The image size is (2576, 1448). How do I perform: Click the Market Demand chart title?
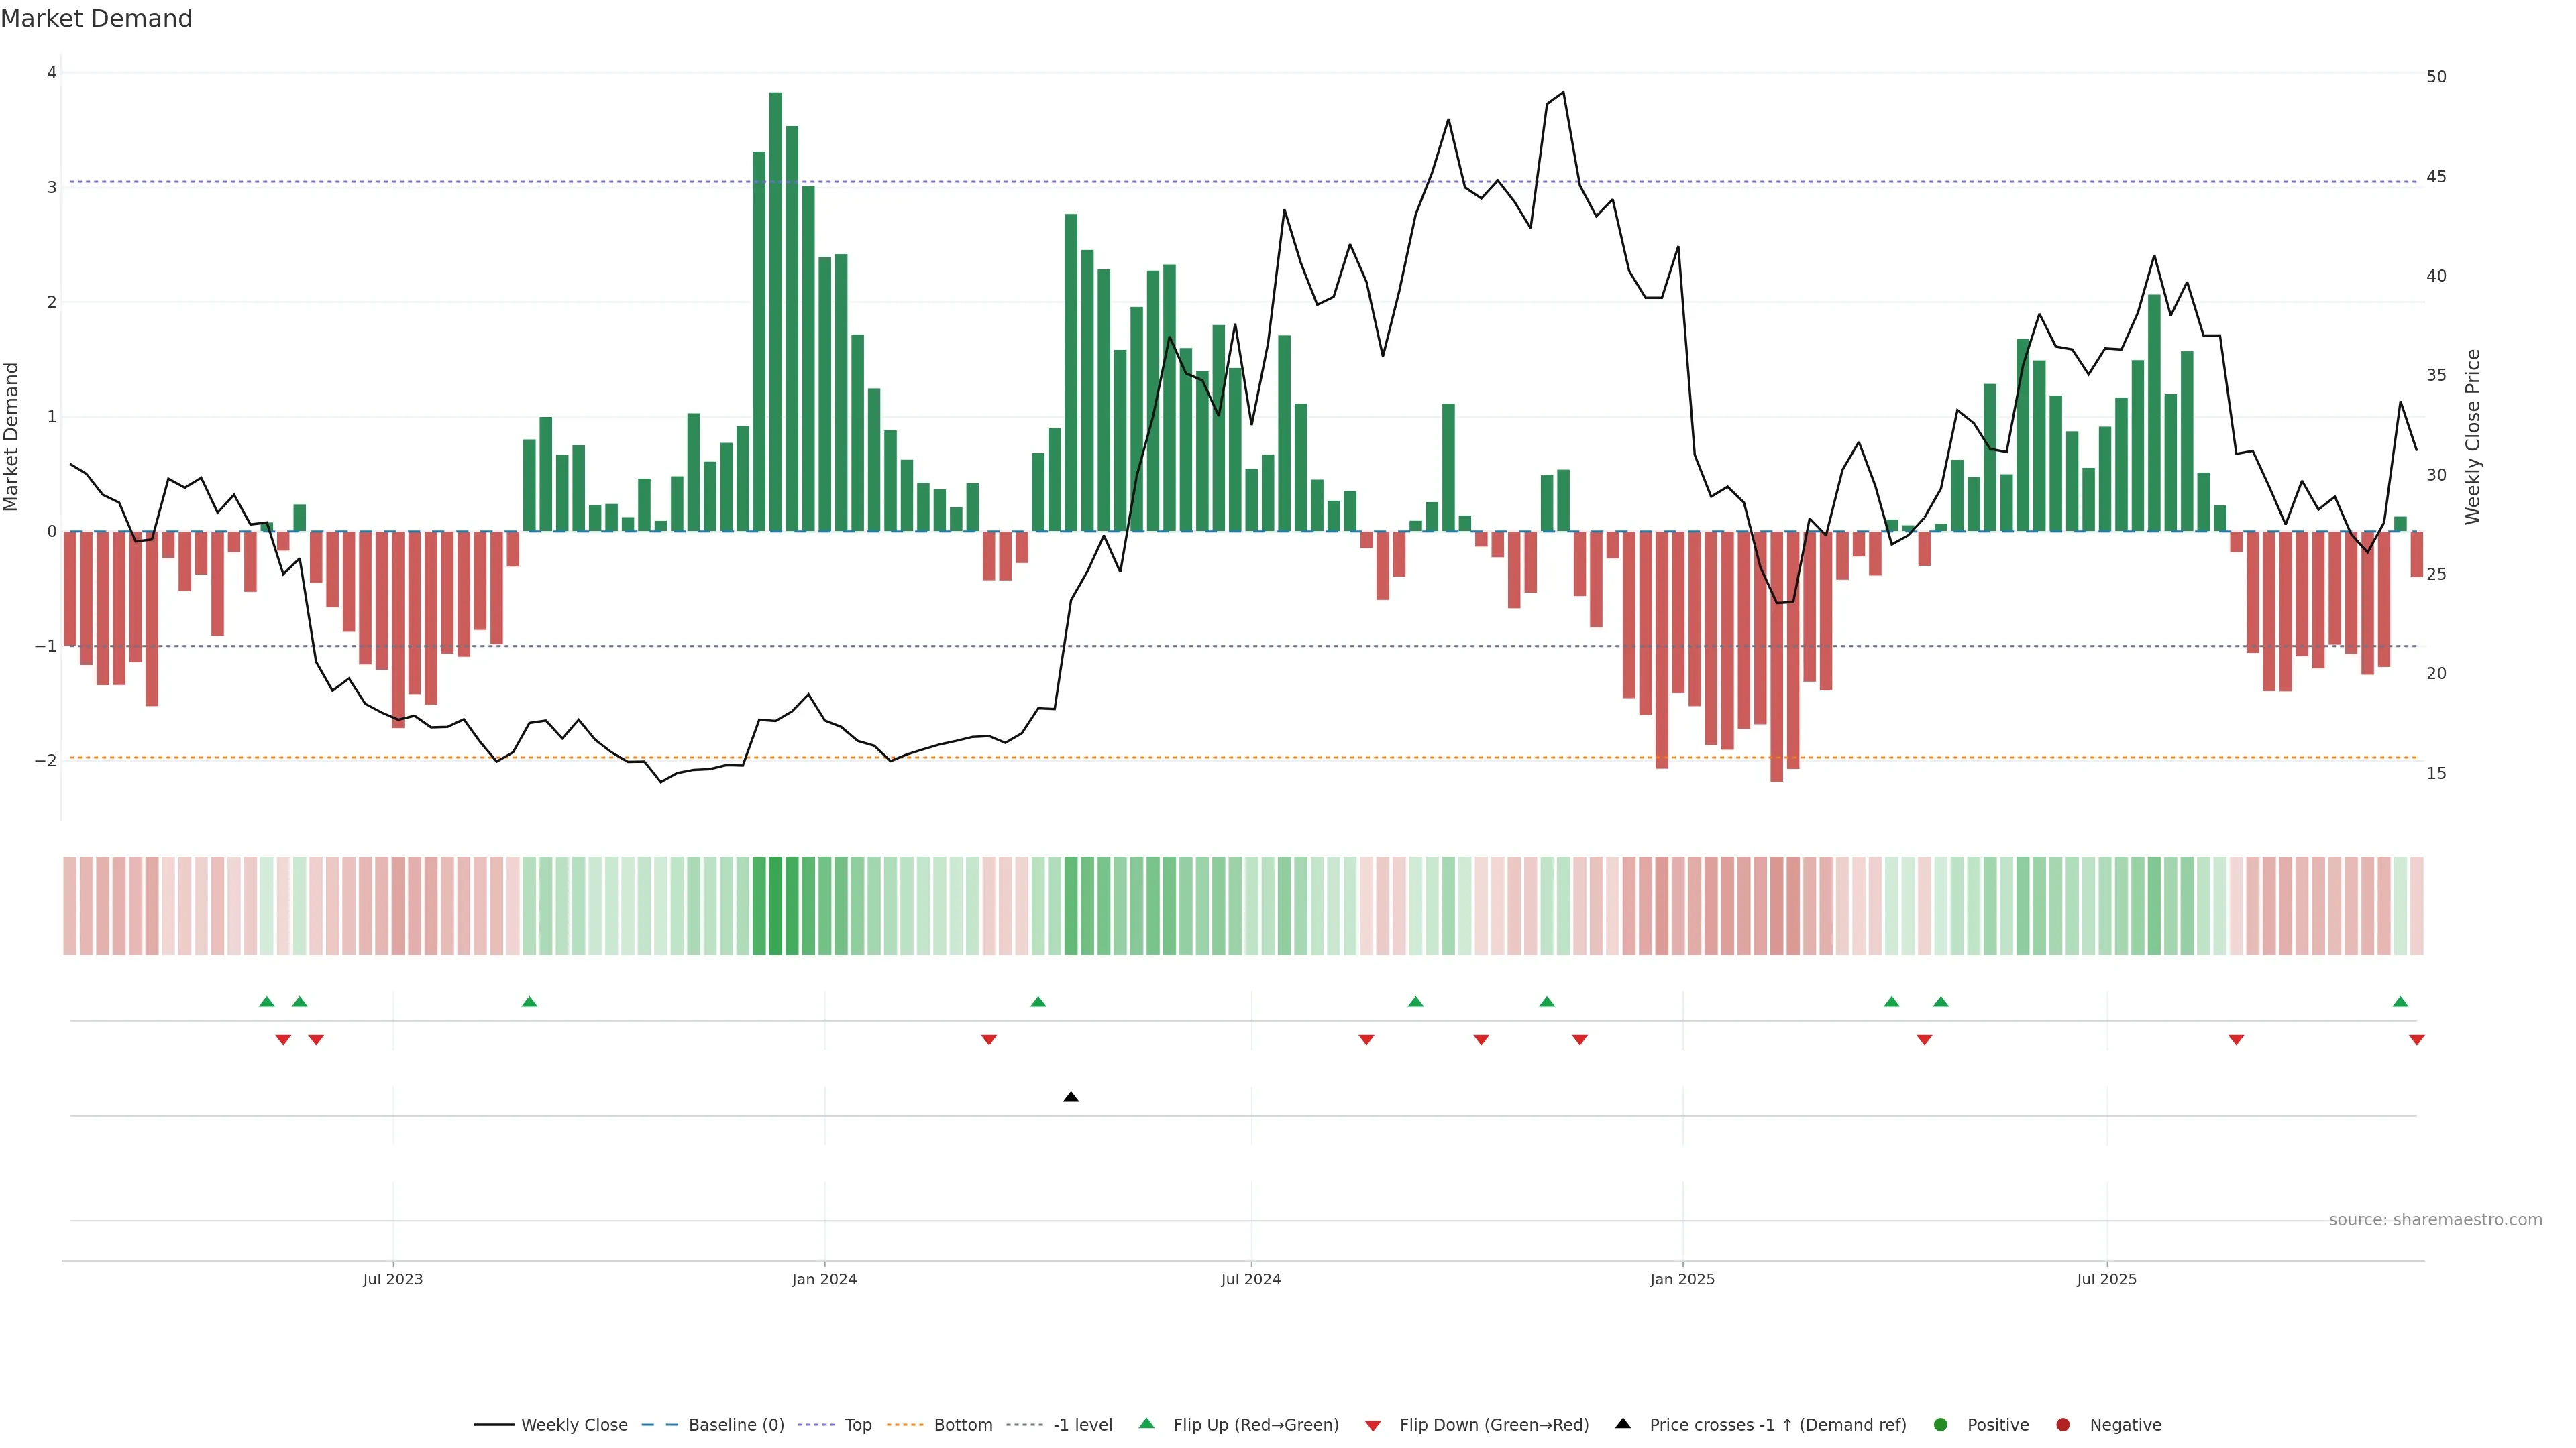pyautogui.click(x=96, y=19)
